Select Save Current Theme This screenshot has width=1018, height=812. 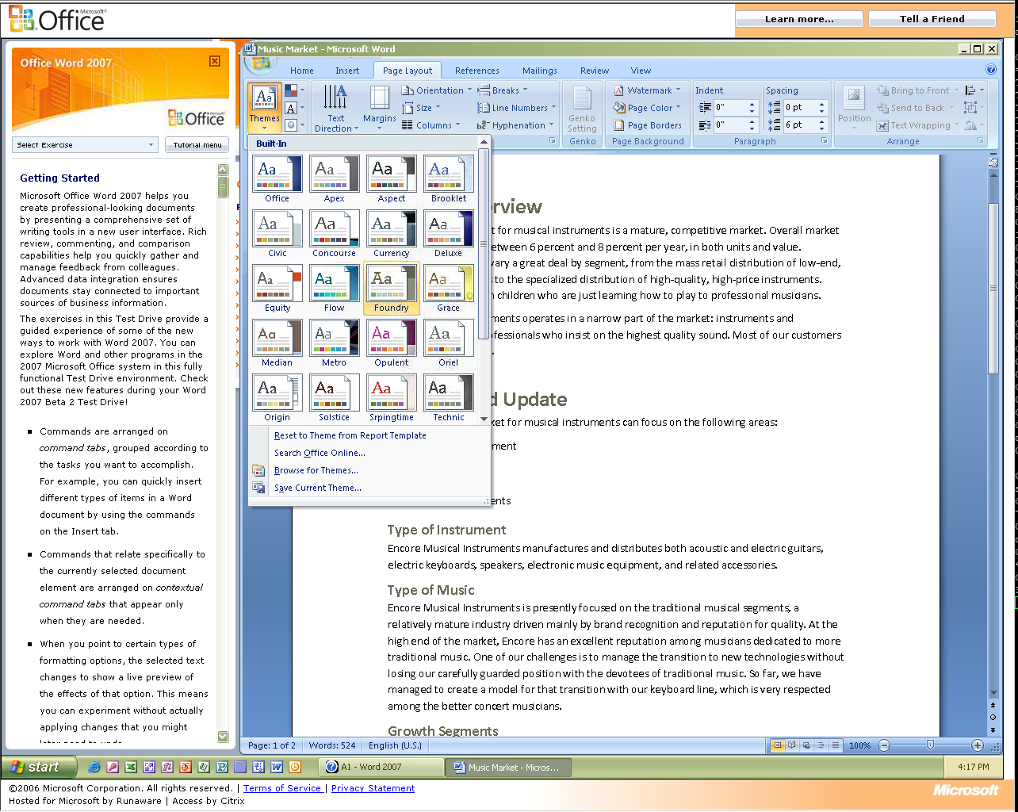[318, 488]
